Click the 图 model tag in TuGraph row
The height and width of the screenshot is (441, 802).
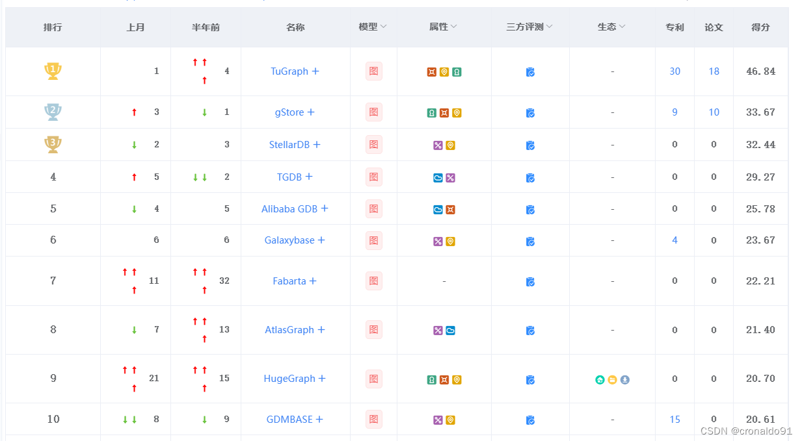click(373, 71)
